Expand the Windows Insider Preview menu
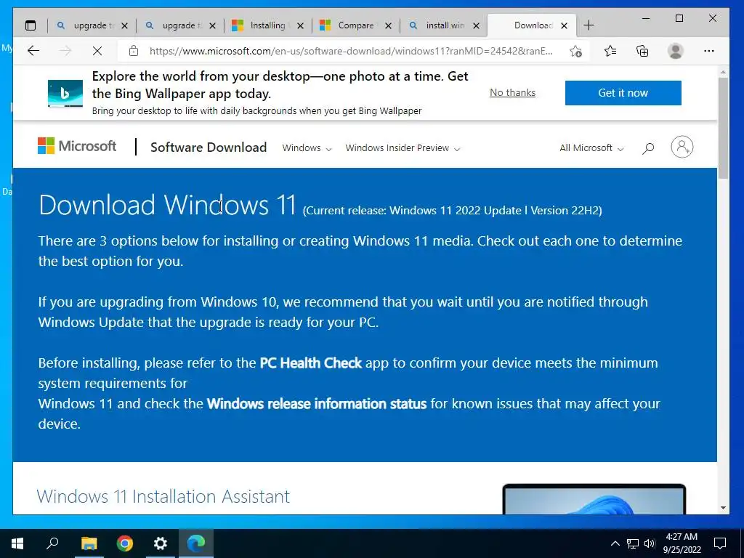The image size is (744, 558). coord(403,148)
